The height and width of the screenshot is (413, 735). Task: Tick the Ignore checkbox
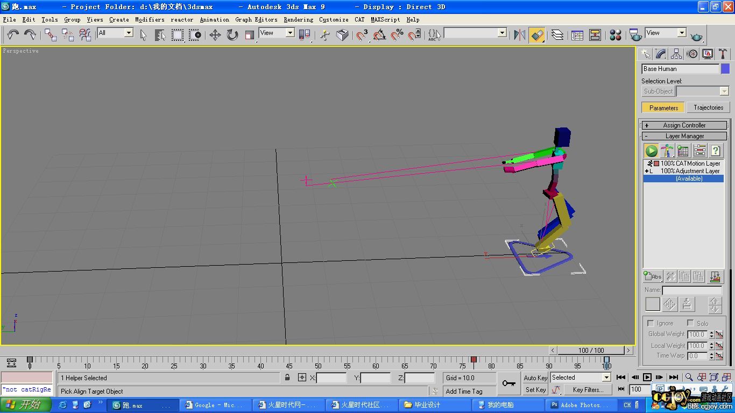(651, 323)
